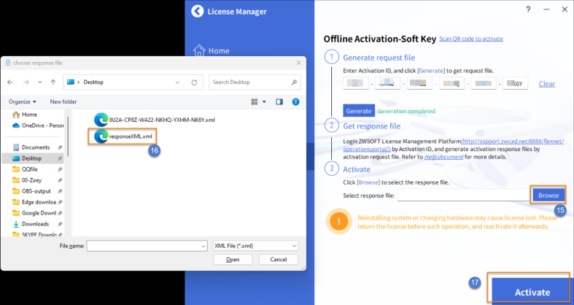Click the pin icon next to QQfile
Screen dimensions: 574x305
(x=60, y=169)
